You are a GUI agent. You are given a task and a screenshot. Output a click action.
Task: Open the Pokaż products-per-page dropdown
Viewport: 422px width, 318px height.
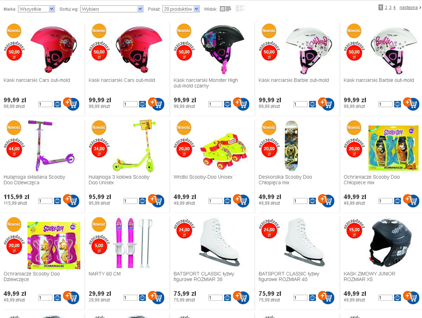(181, 9)
